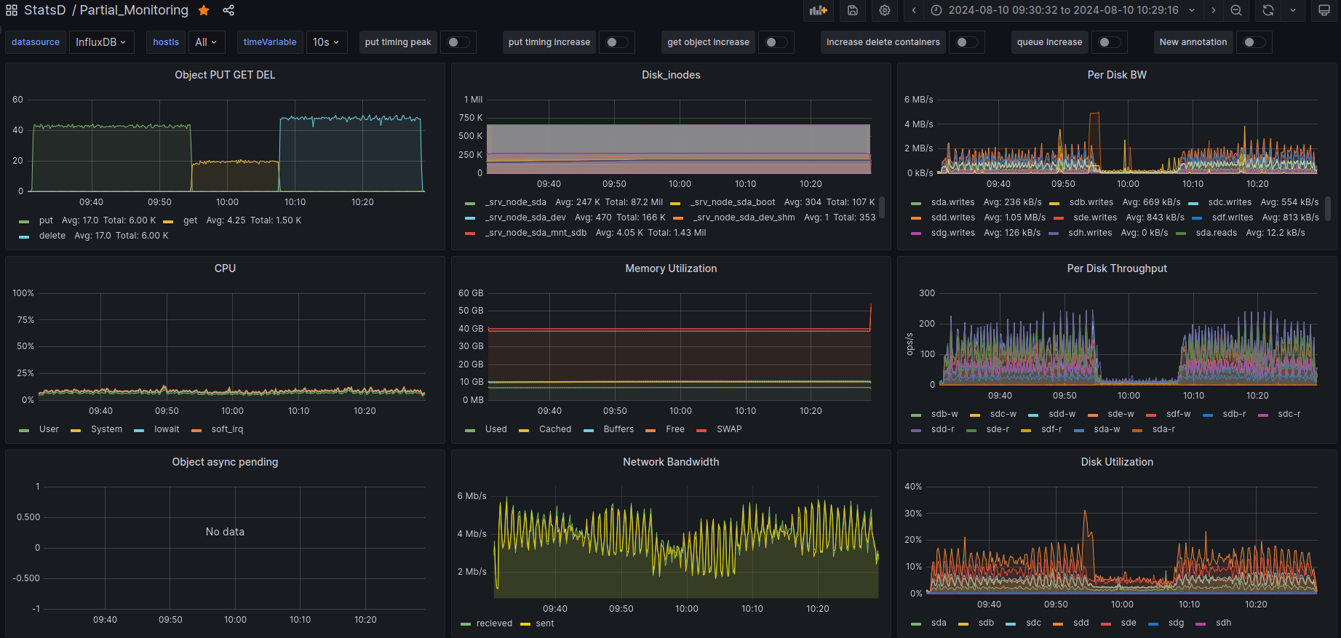This screenshot has height=638, width=1341.
Task: Enable the put timing peak annotation
Action: [x=458, y=42]
